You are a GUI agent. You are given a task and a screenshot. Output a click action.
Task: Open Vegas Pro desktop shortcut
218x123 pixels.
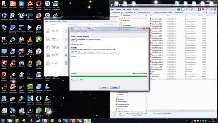[30, 100]
